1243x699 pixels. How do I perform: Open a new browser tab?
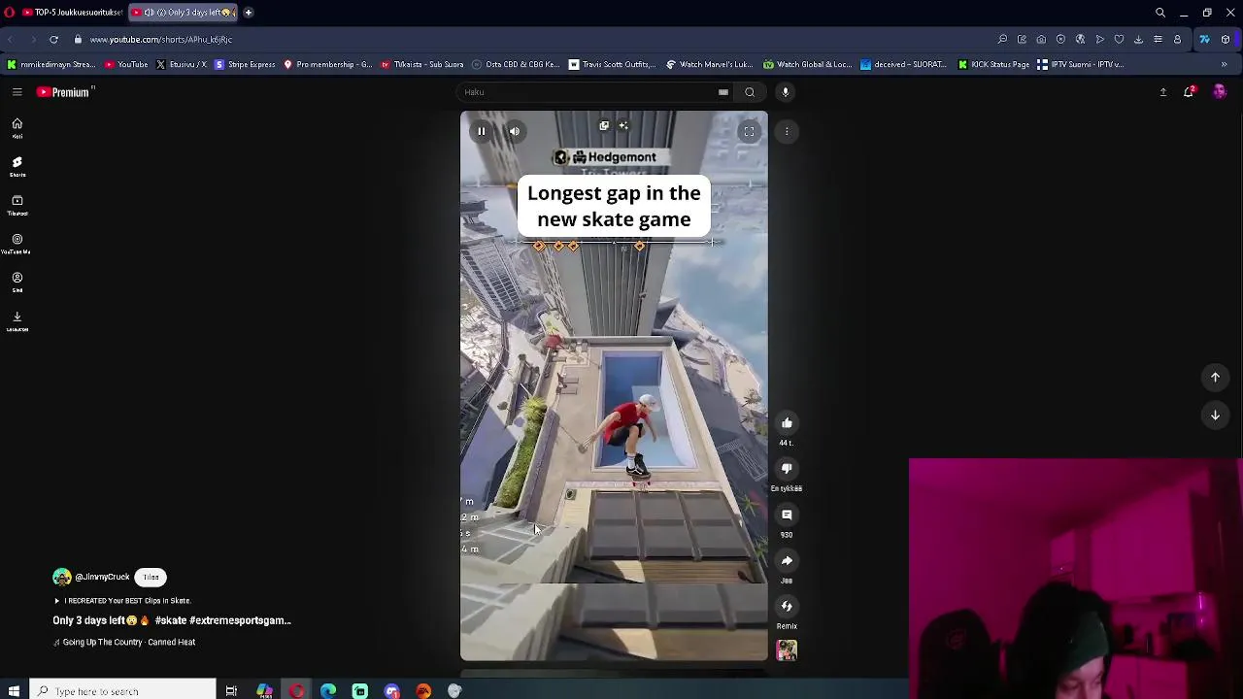pyautogui.click(x=249, y=13)
